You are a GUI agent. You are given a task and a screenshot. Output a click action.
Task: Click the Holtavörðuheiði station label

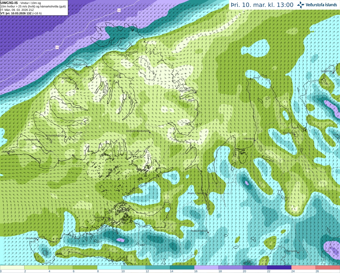(x=199, y=231)
